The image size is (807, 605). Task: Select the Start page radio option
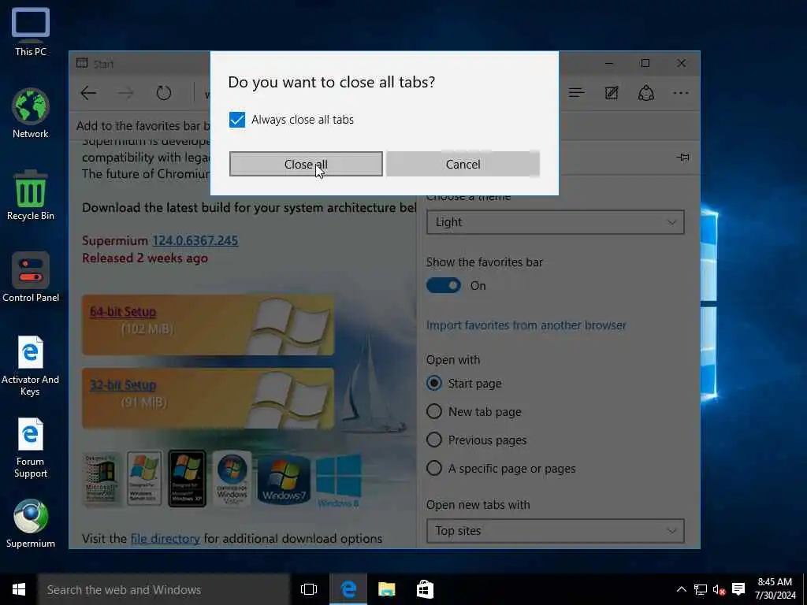tap(434, 384)
